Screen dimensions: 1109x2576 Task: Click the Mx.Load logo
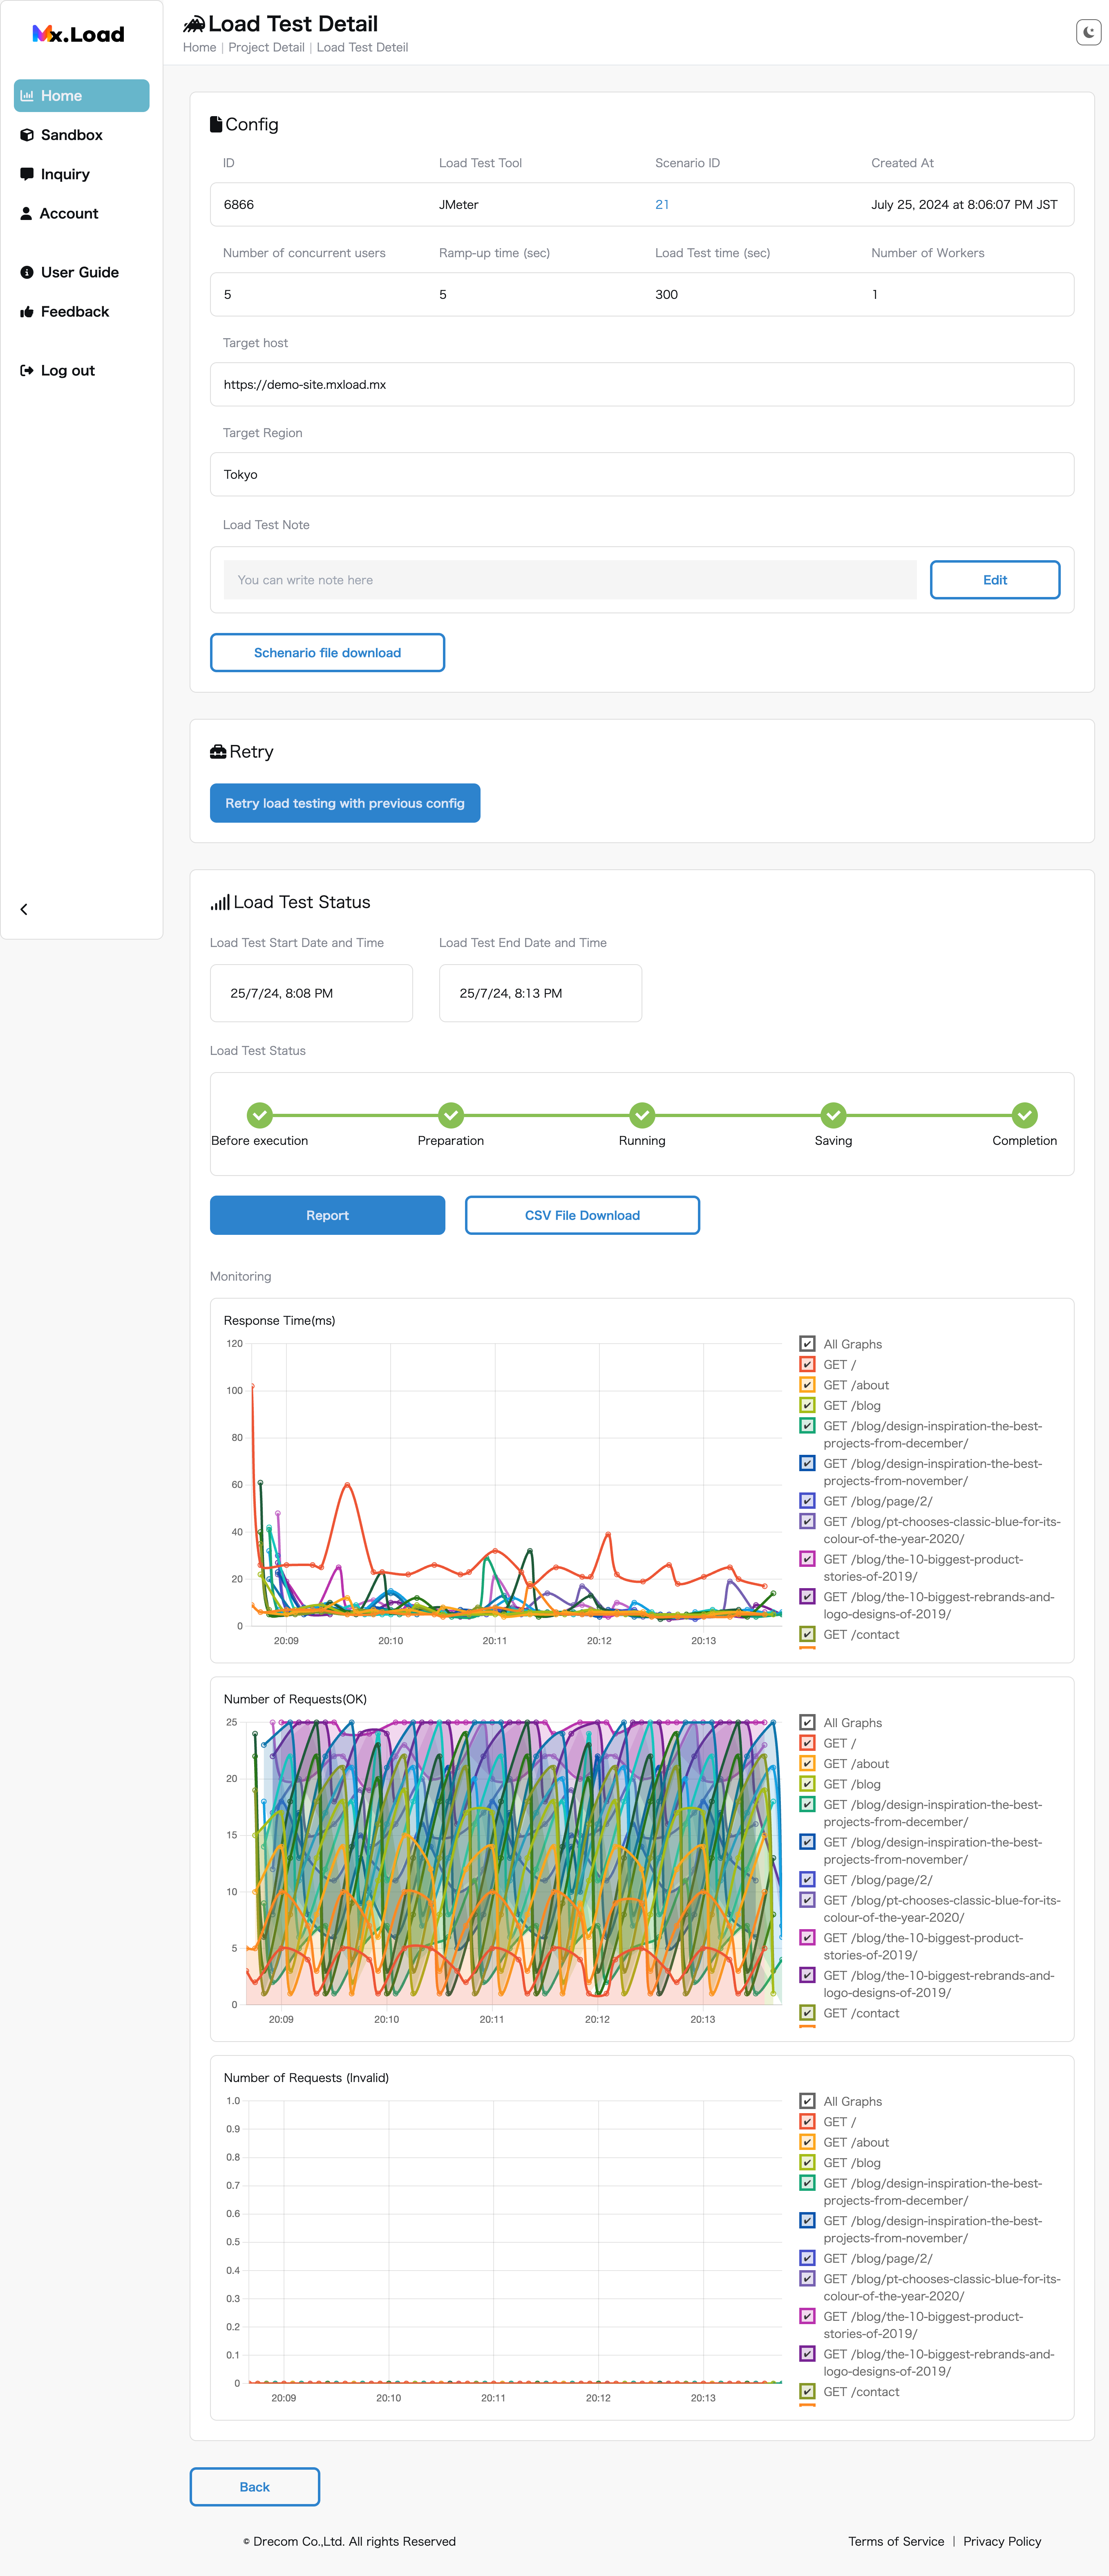coord(79,34)
